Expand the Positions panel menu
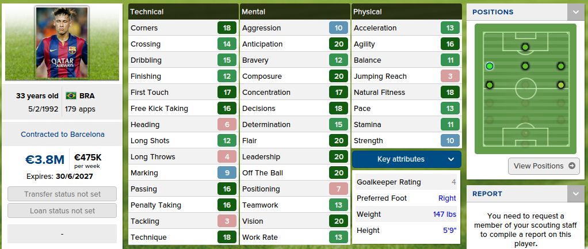 coord(575,12)
